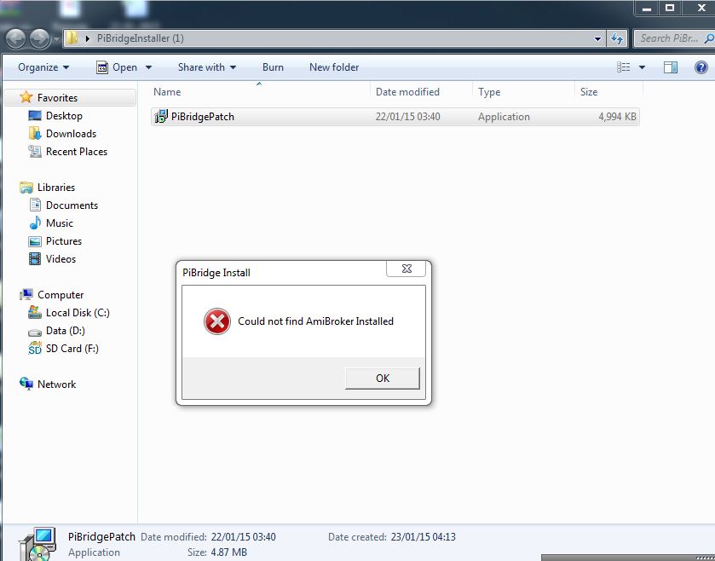Click the 4,994 KB size cell

tap(617, 117)
